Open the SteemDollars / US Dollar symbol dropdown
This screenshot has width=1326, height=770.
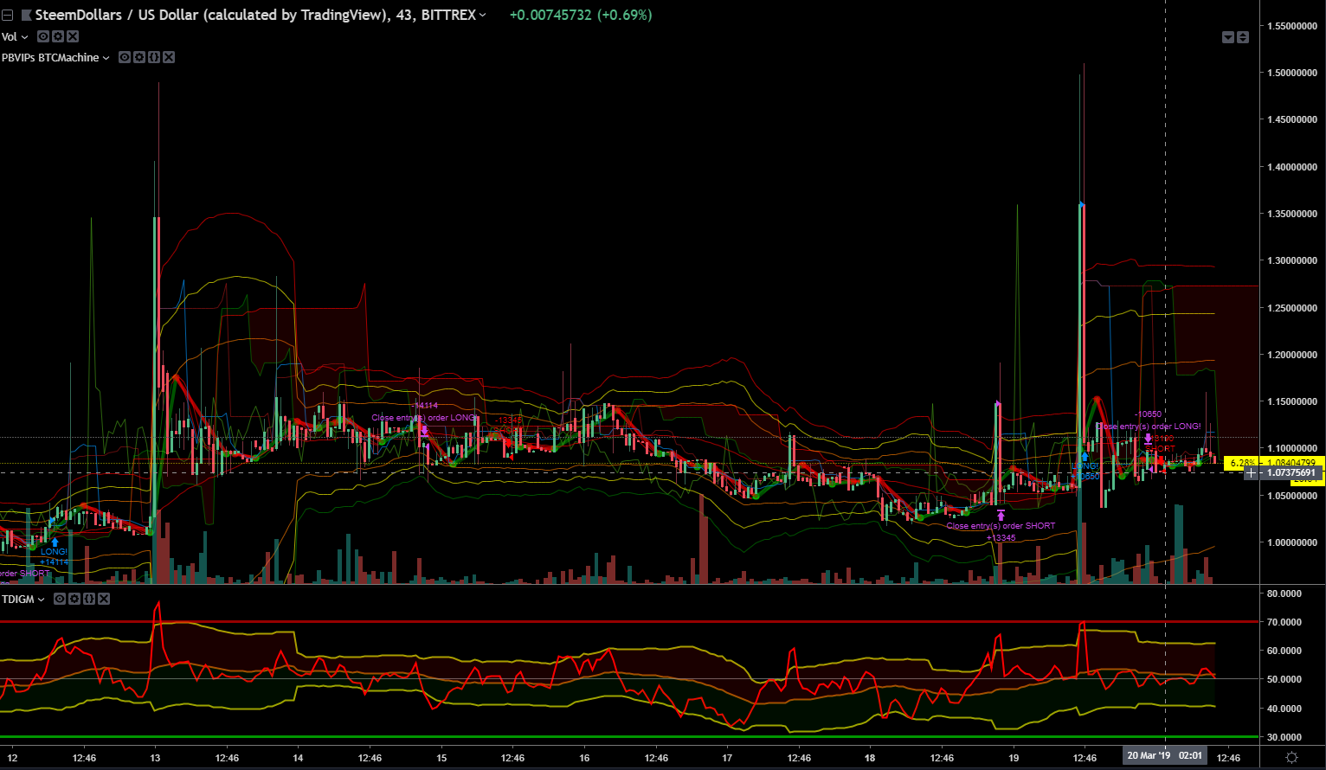[482, 16]
